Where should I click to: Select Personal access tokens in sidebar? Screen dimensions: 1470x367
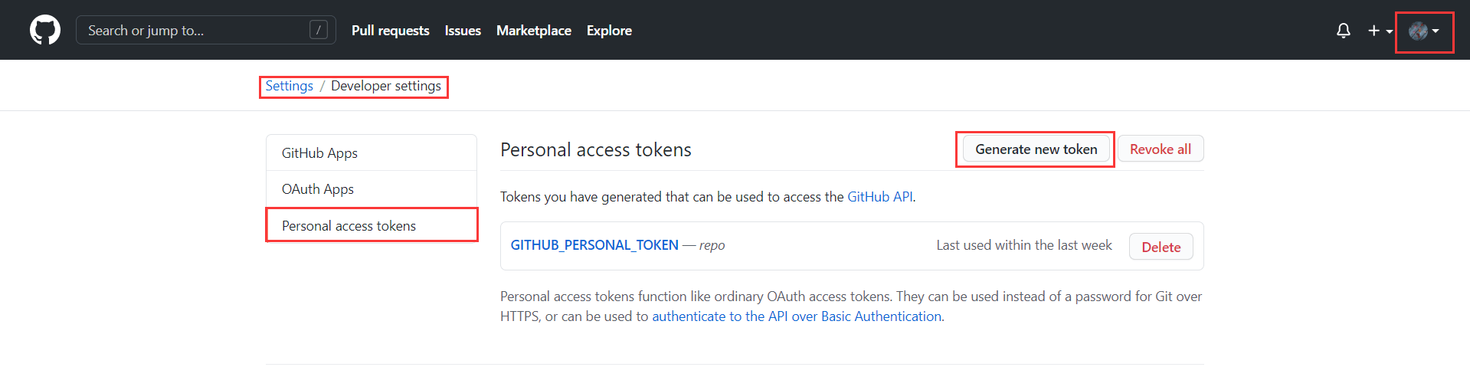point(349,226)
